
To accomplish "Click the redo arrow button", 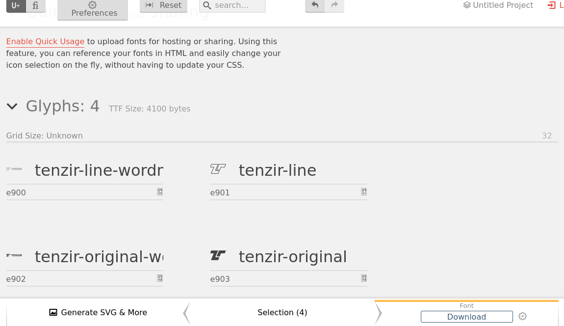I will 334,5.
